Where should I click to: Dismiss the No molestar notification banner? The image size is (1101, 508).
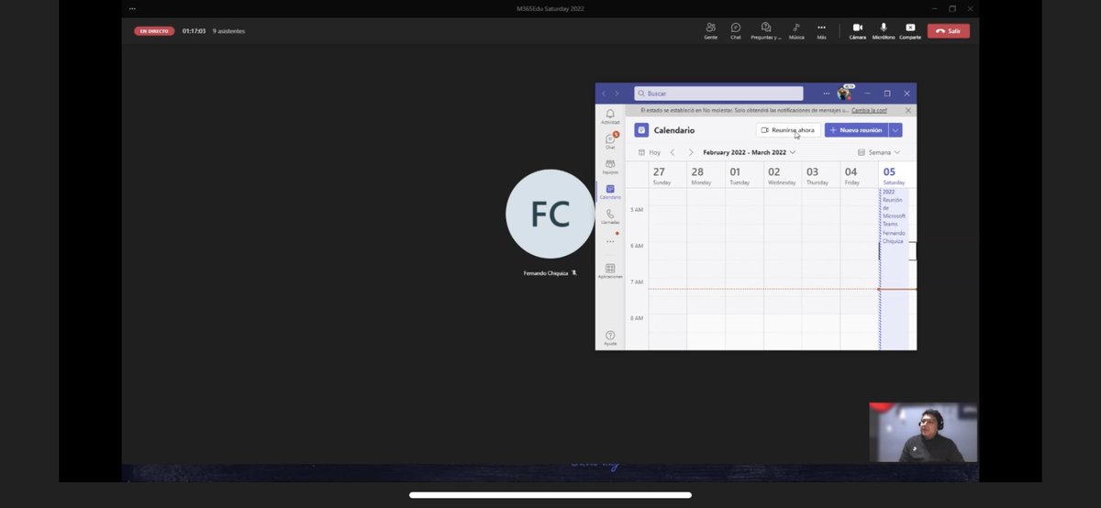(907, 110)
